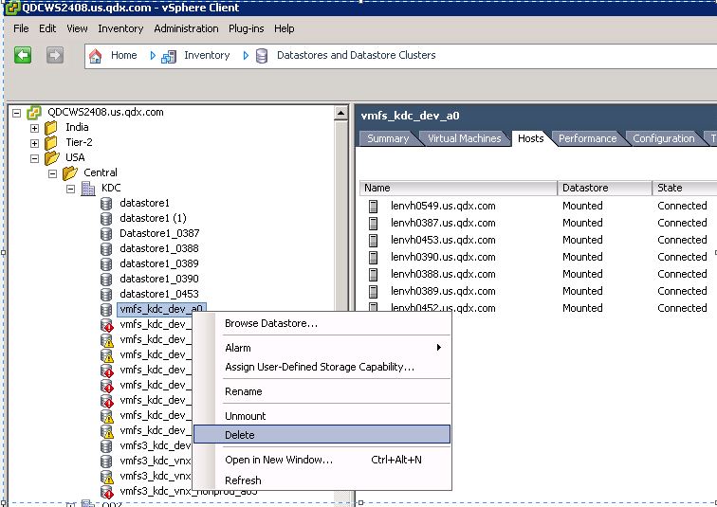The width and height of the screenshot is (717, 507).
Task: Sort hosts by Name column header
Action: (x=458, y=188)
